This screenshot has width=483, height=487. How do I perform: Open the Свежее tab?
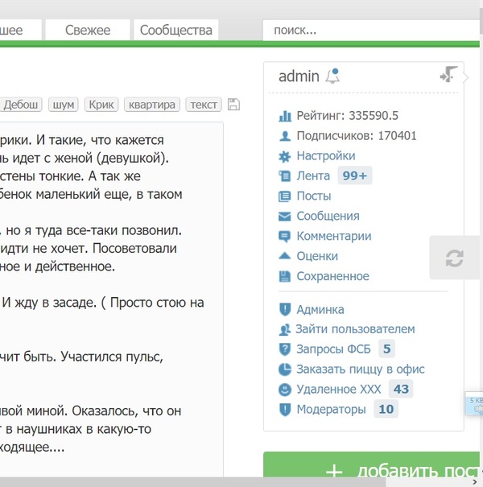pyautogui.click(x=88, y=30)
